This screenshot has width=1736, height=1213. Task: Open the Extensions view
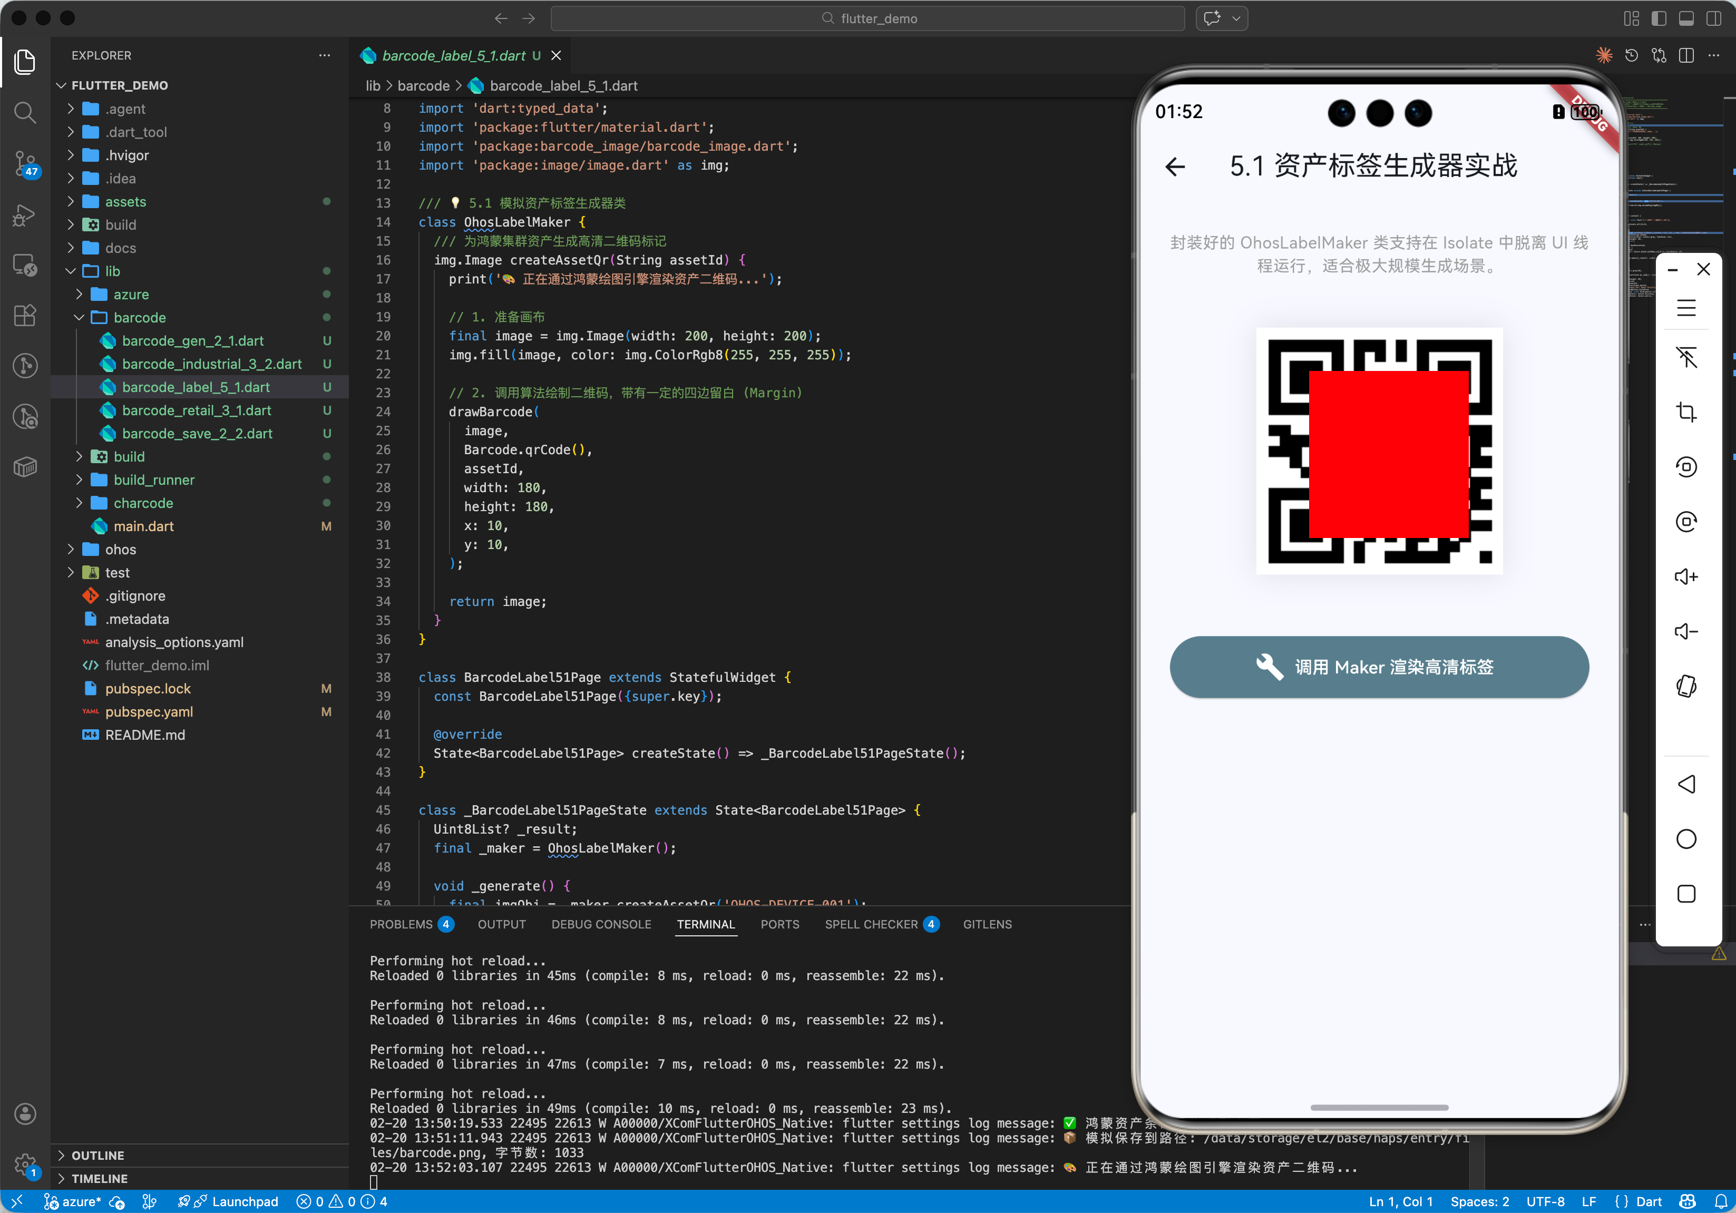(x=25, y=315)
